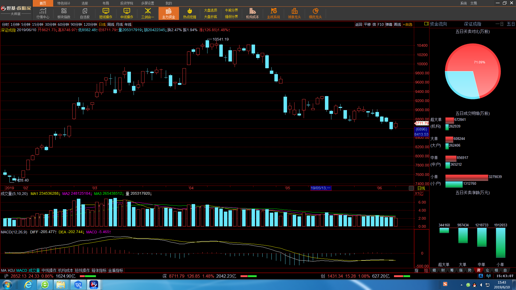Image resolution: width=516 pixels, height=290 pixels.
Task: Open the 热点挖掘 hot spot flame icon
Action: pos(189,13)
